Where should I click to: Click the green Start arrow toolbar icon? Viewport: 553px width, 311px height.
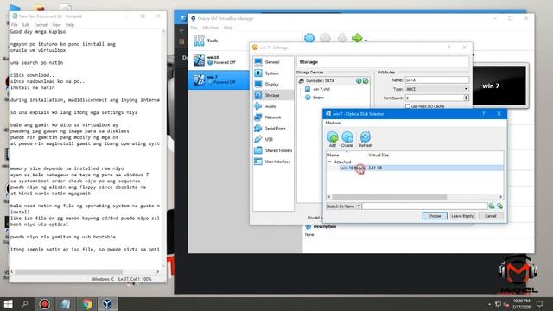pos(357,38)
